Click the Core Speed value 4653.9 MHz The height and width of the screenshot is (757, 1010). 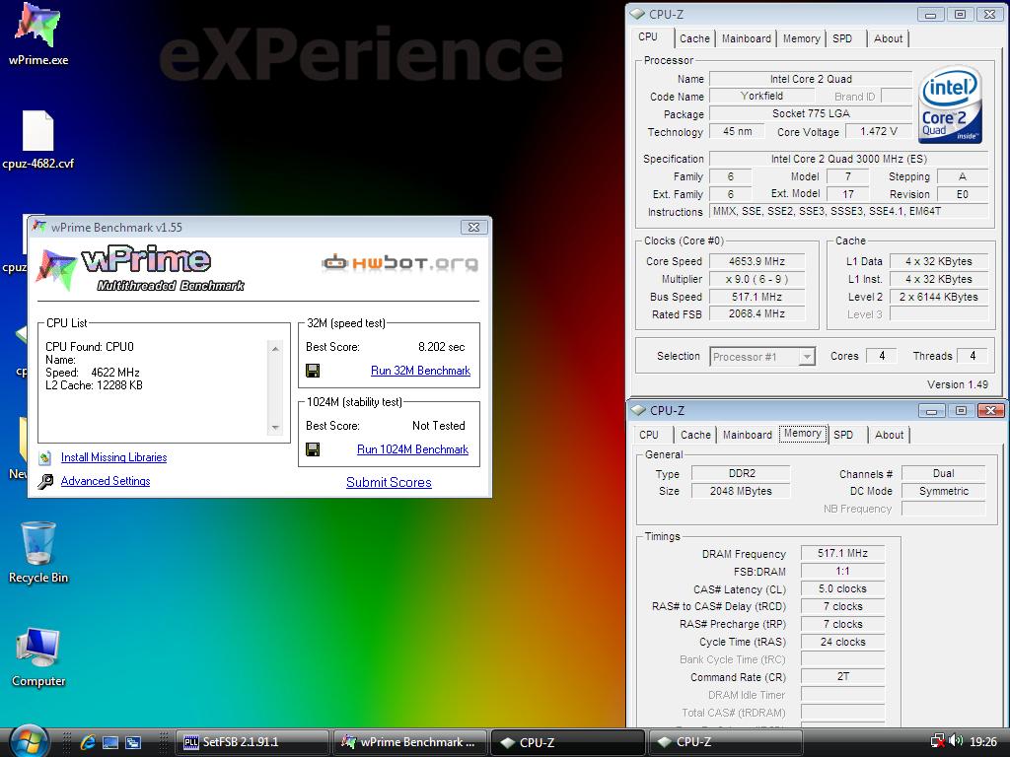pyautogui.click(x=757, y=261)
